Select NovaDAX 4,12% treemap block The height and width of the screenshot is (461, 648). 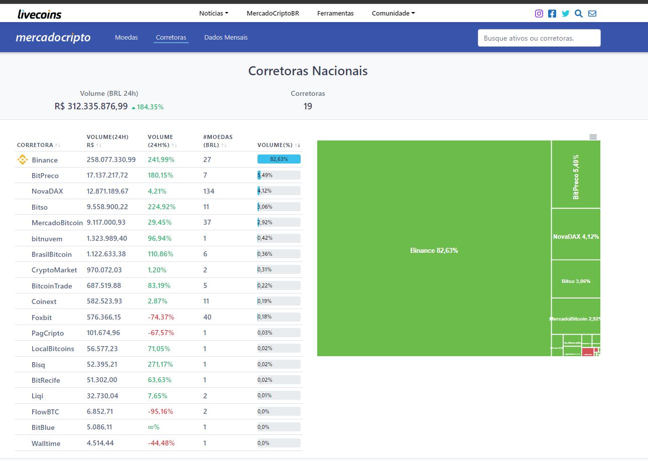coord(576,234)
